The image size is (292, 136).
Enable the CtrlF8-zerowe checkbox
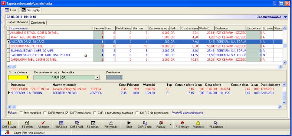pos(45,113)
